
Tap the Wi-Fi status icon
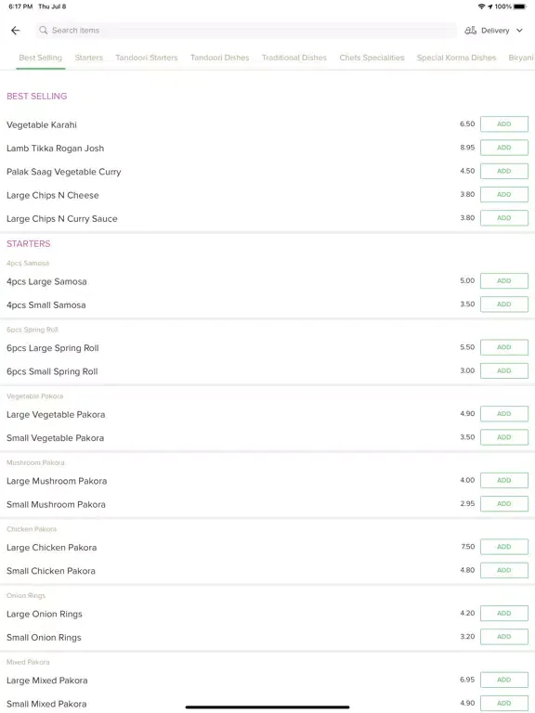481,6
